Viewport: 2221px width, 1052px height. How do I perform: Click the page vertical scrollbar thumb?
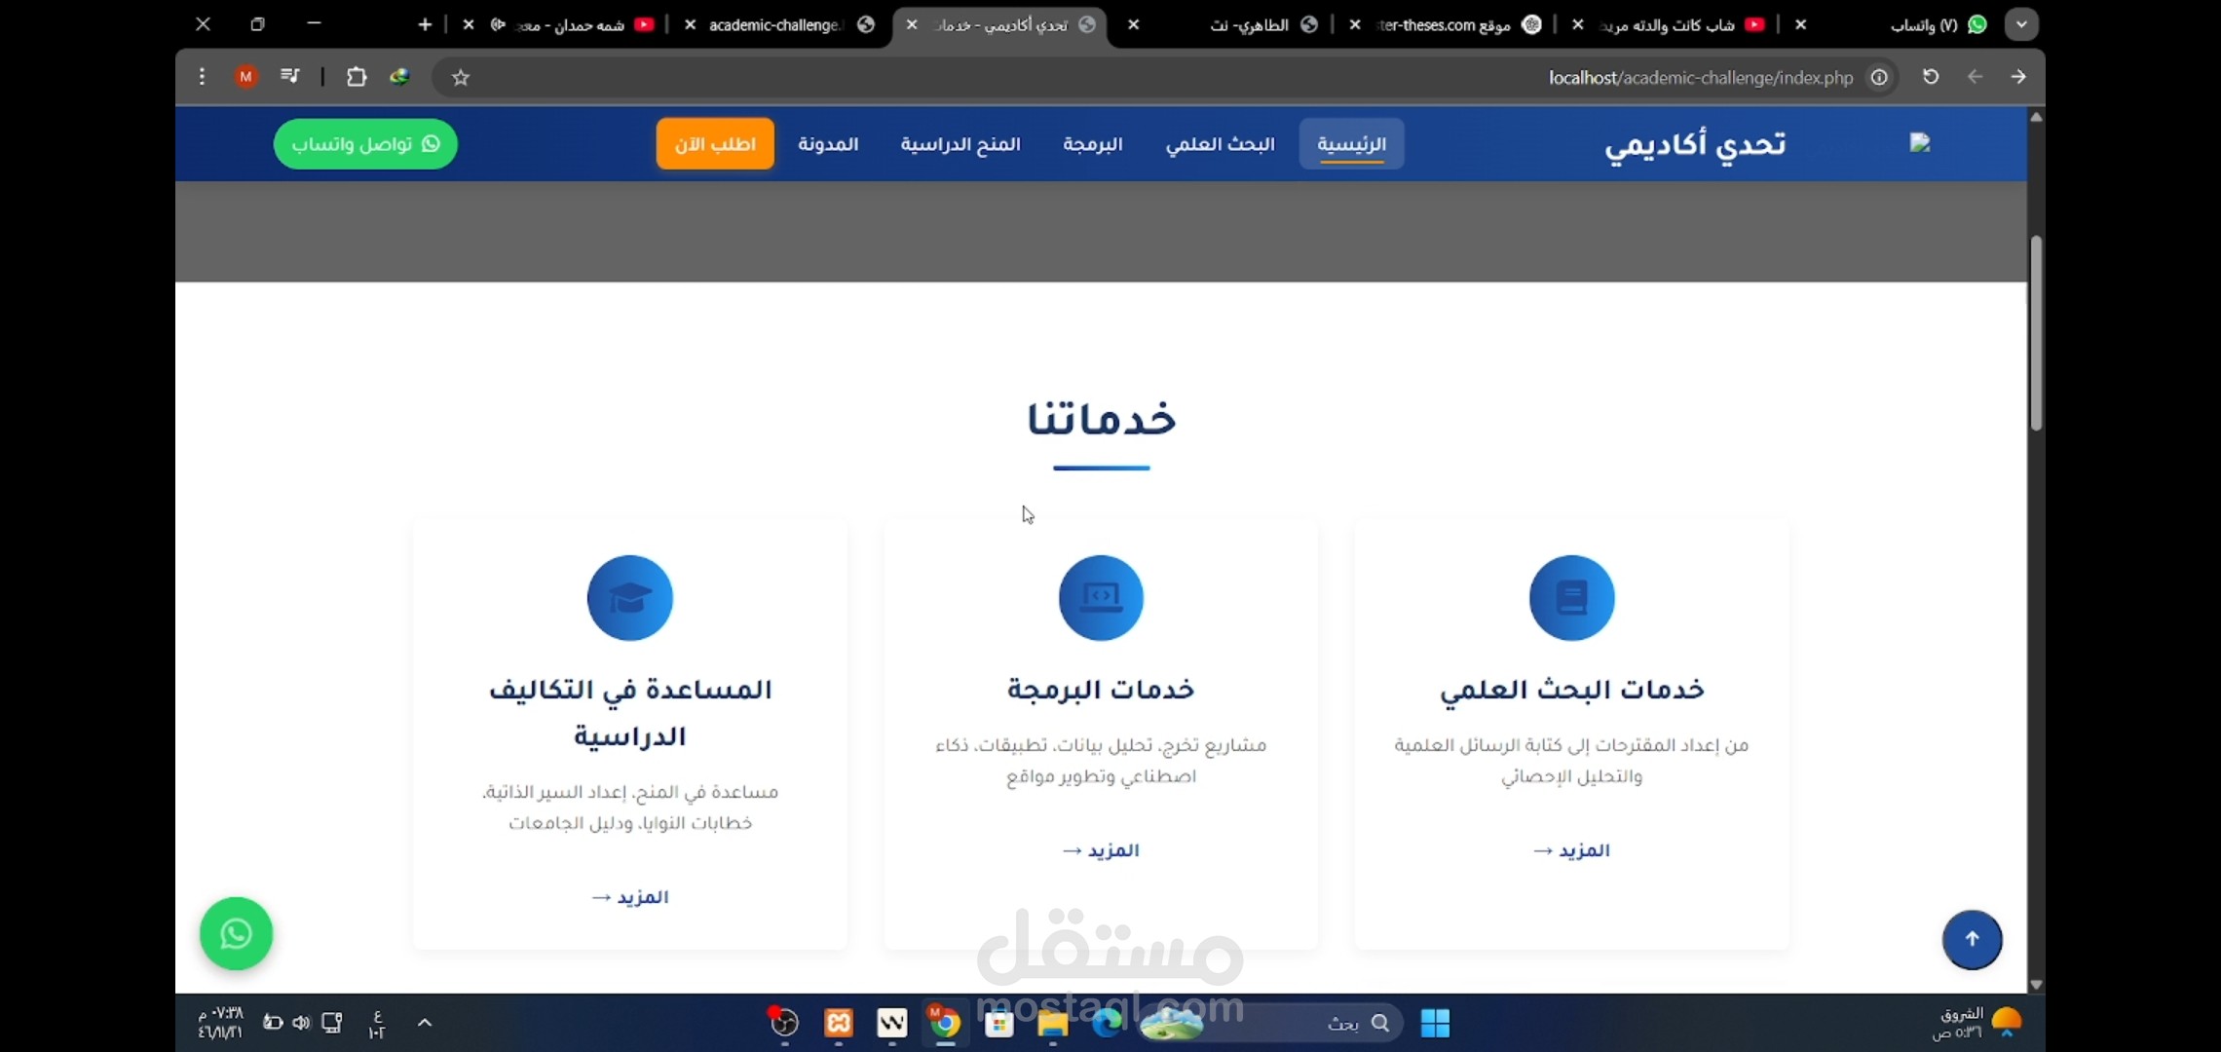[2036, 332]
